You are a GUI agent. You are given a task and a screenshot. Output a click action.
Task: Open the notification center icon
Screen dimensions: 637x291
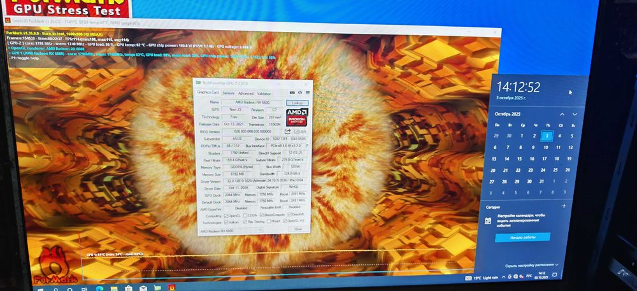(x=555, y=275)
